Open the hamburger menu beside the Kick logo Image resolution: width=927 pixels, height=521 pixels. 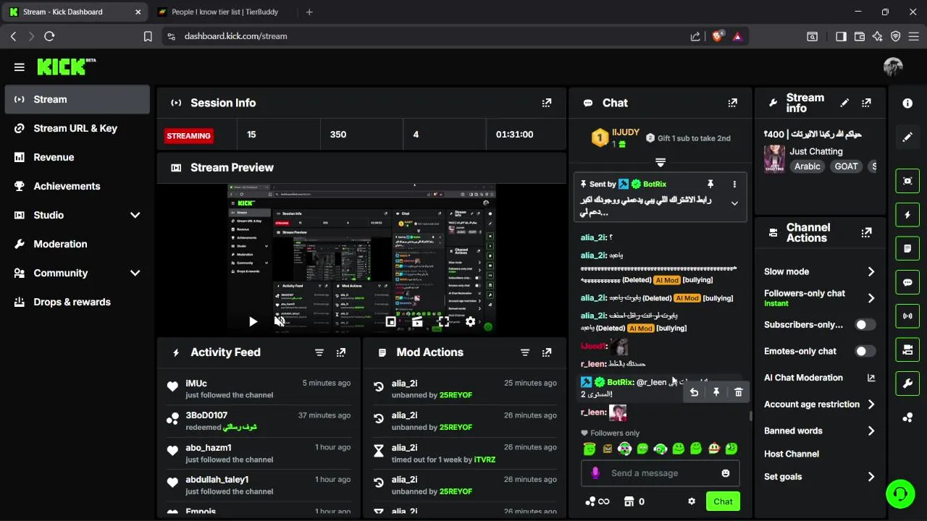tap(20, 67)
